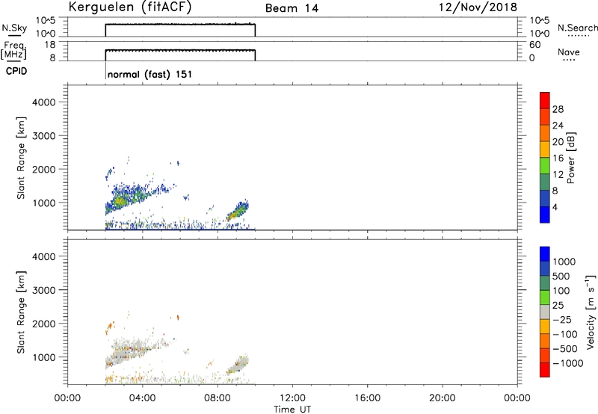
Task: Select the "12:00" time tick label
Action: pyautogui.click(x=292, y=398)
